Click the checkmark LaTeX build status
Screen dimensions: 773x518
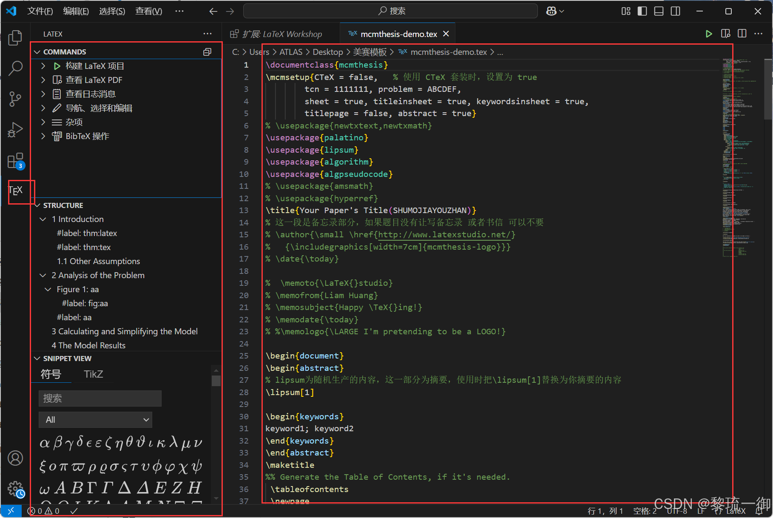pos(74,511)
